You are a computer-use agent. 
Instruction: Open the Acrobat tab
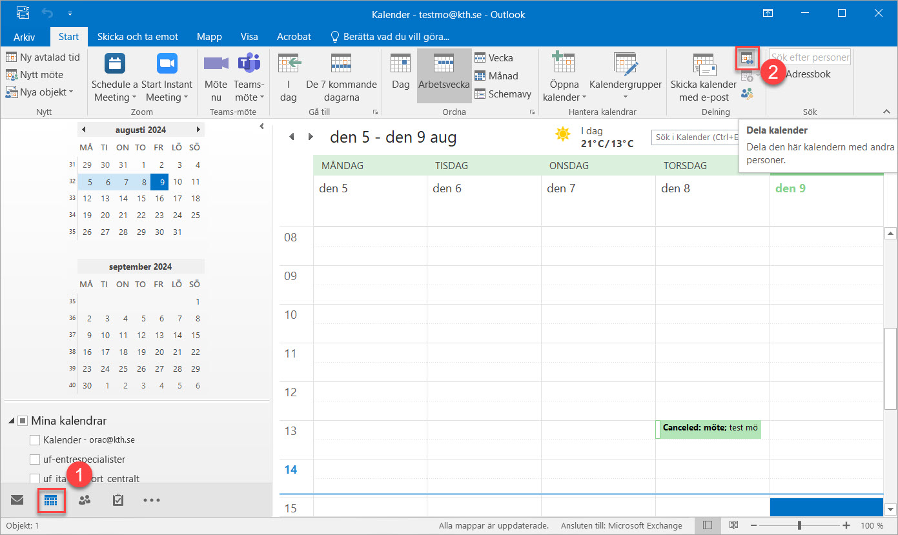pos(294,37)
